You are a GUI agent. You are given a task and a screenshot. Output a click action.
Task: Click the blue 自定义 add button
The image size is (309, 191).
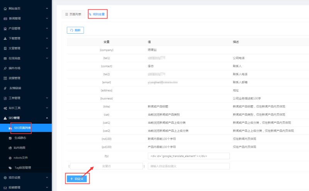pos(77,179)
